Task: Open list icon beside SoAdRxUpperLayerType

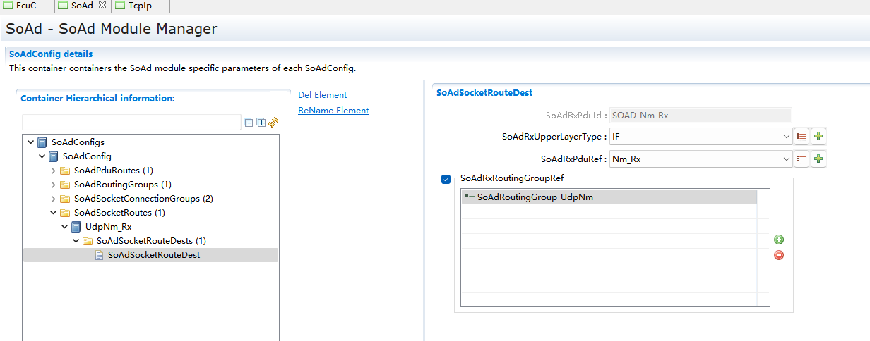Action: pos(802,137)
